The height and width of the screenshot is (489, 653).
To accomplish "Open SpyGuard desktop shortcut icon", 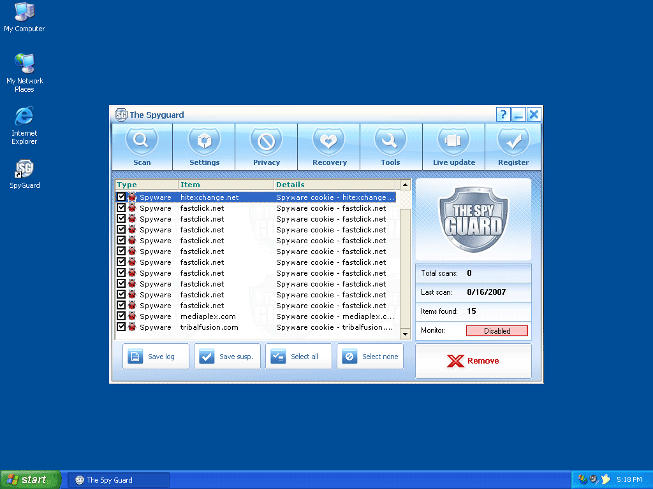I will point(24,169).
